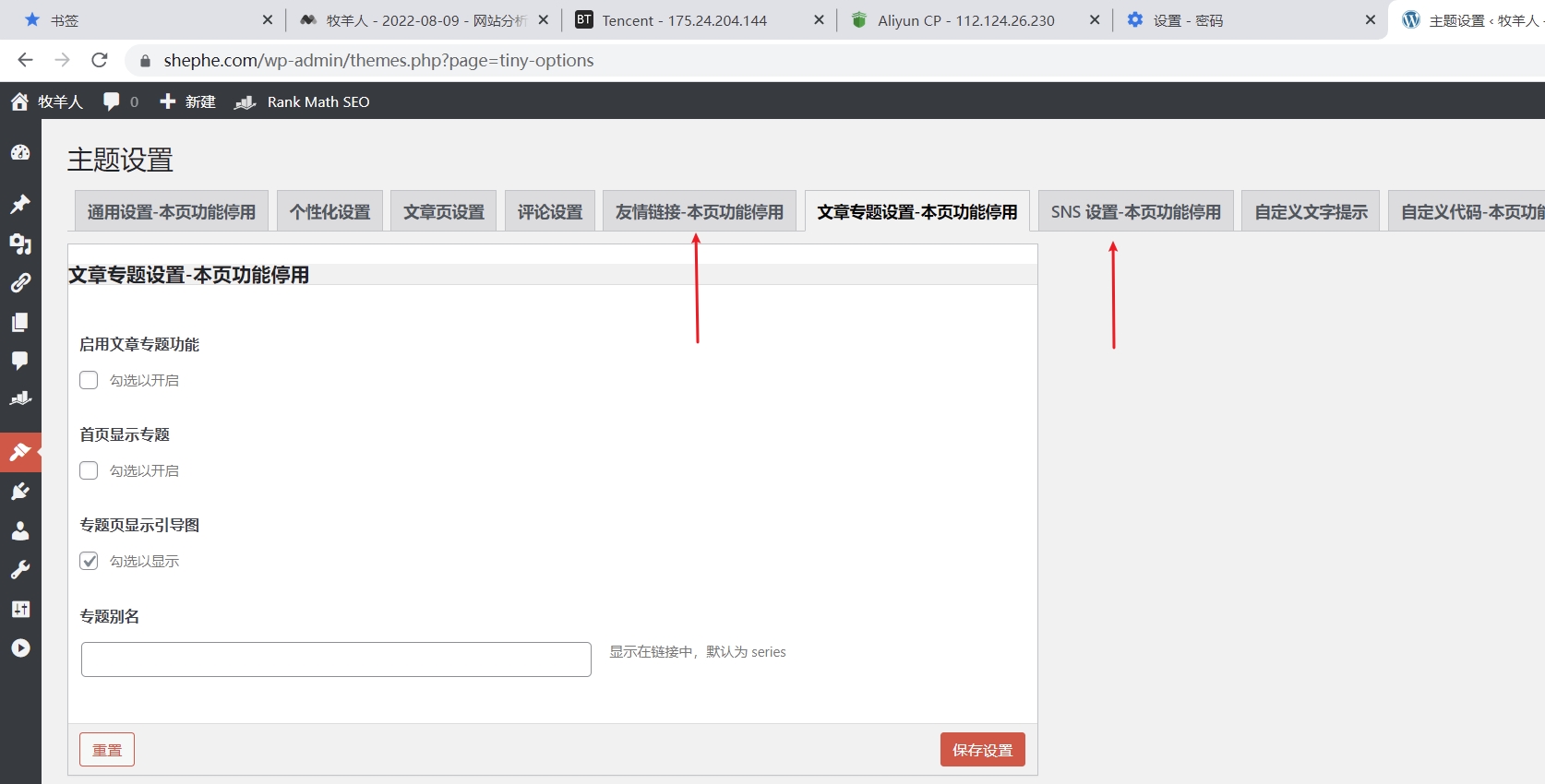Open the Pages icon in sidebar

point(20,322)
